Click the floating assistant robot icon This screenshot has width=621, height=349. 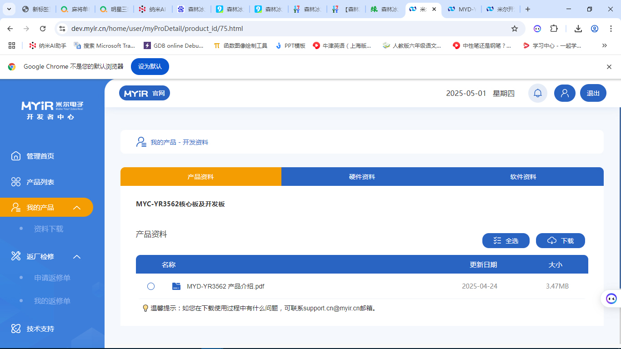pos(611,299)
